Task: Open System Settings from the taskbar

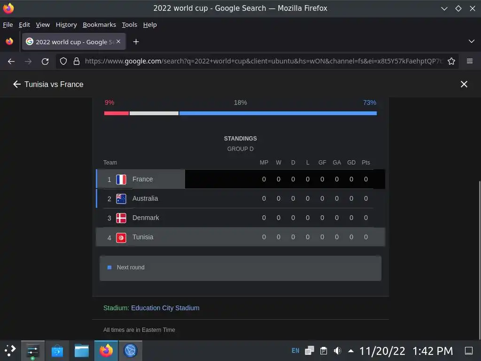Action: coord(33,351)
